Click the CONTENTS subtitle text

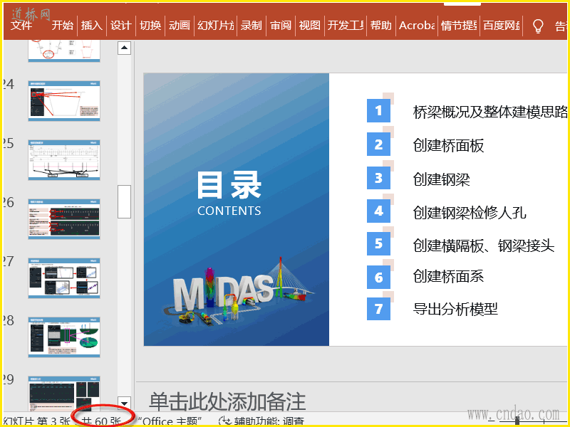pos(229,211)
